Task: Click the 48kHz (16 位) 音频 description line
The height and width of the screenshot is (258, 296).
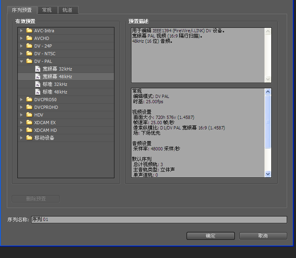Action: point(152,41)
